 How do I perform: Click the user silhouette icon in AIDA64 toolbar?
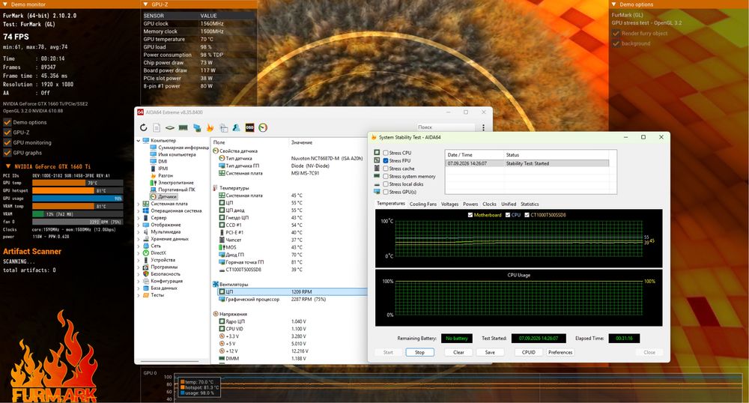coord(237,127)
